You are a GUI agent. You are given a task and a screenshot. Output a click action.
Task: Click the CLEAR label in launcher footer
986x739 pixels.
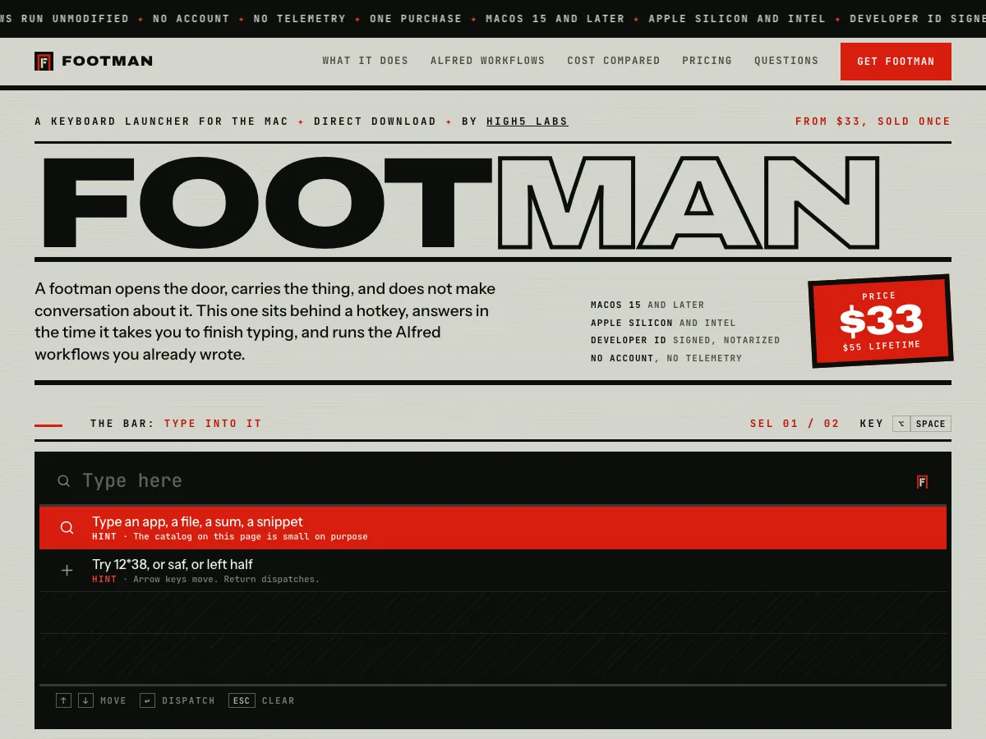coord(278,701)
